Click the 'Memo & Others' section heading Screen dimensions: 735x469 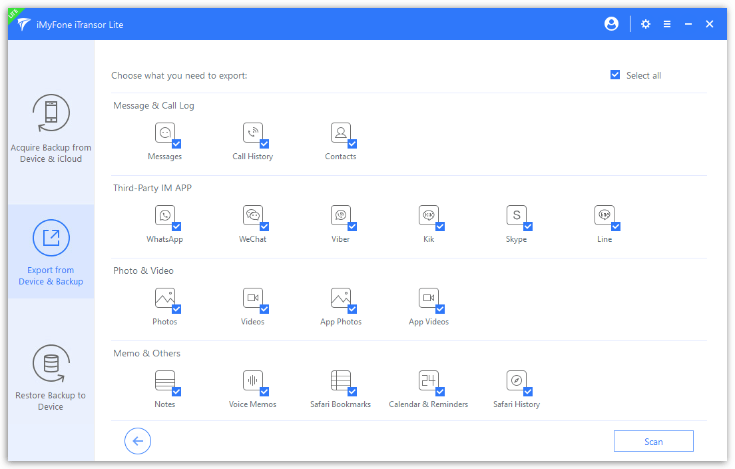click(146, 353)
